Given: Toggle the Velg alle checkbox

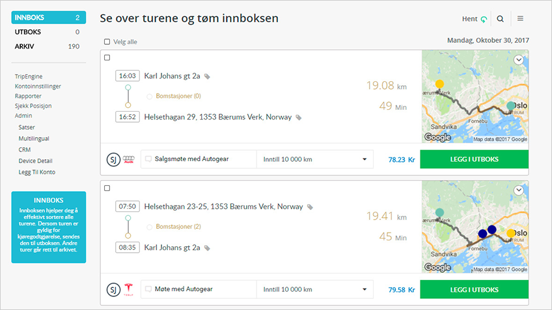Looking at the screenshot, I should (x=107, y=42).
